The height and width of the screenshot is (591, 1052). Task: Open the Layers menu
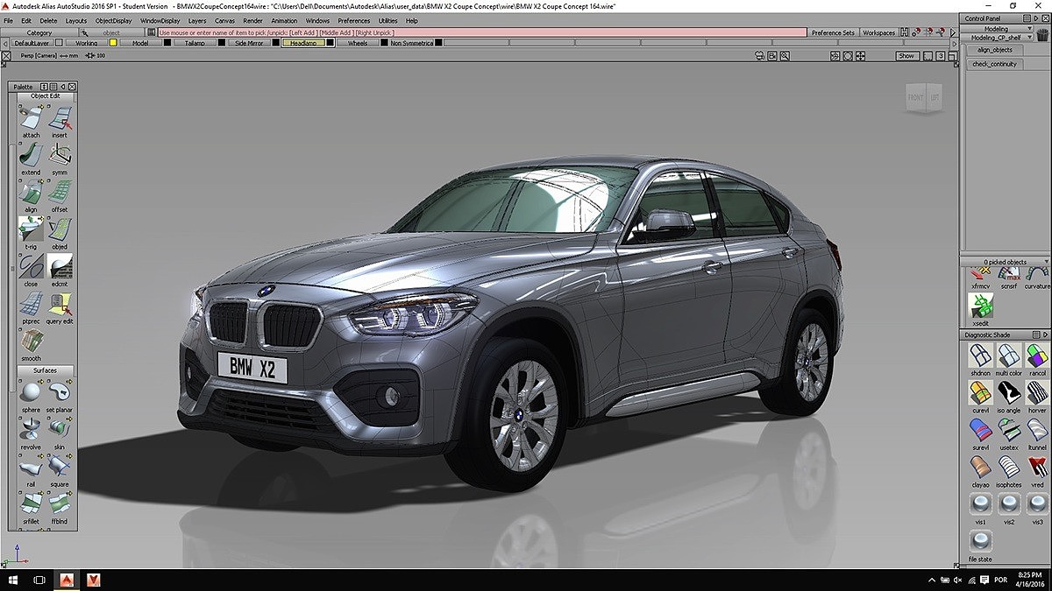197,20
